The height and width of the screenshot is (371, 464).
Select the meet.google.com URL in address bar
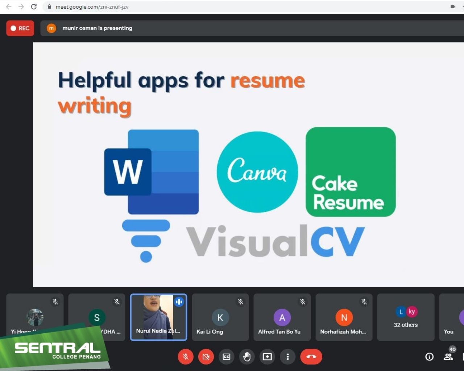point(92,7)
